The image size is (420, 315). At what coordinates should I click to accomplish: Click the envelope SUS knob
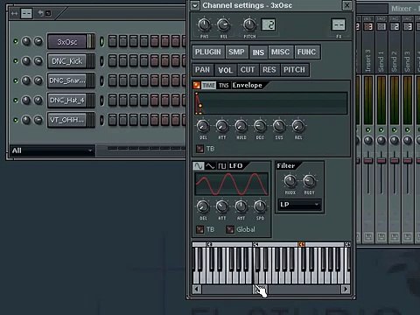coord(279,126)
